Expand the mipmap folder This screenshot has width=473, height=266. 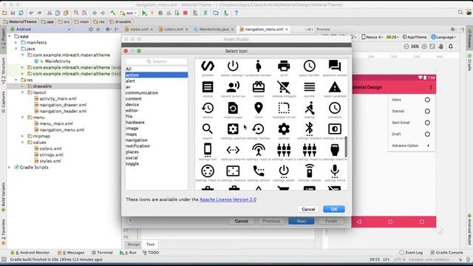[23, 136]
